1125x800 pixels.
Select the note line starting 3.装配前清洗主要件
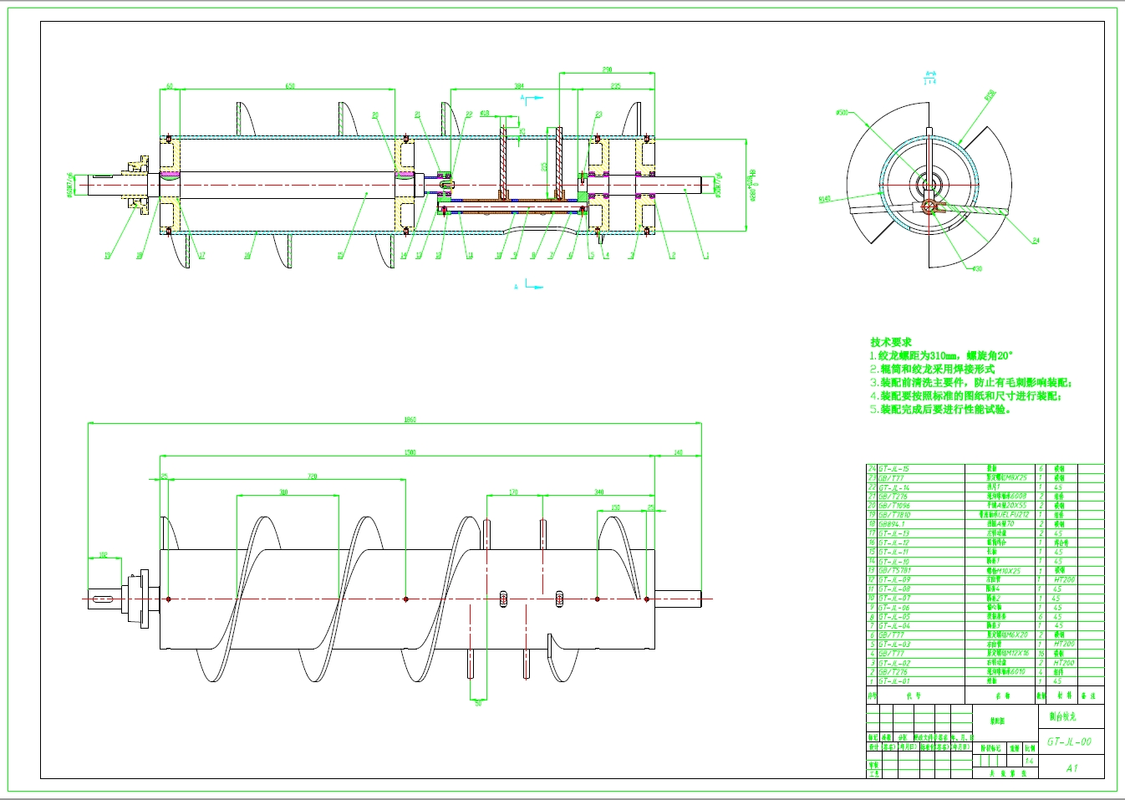pyautogui.click(x=971, y=382)
